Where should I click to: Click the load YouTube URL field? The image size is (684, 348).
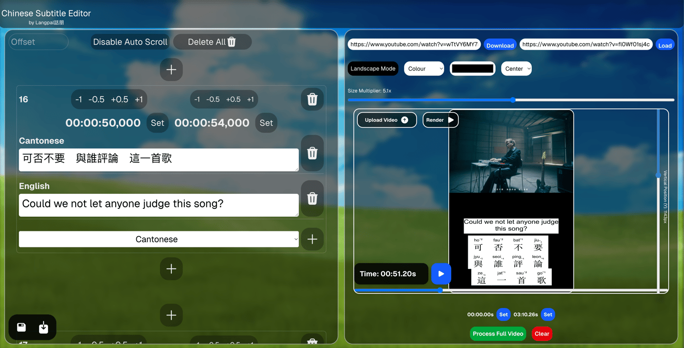tap(586, 45)
